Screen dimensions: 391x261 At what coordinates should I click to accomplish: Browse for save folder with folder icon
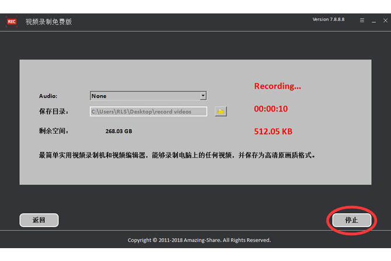click(221, 111)
